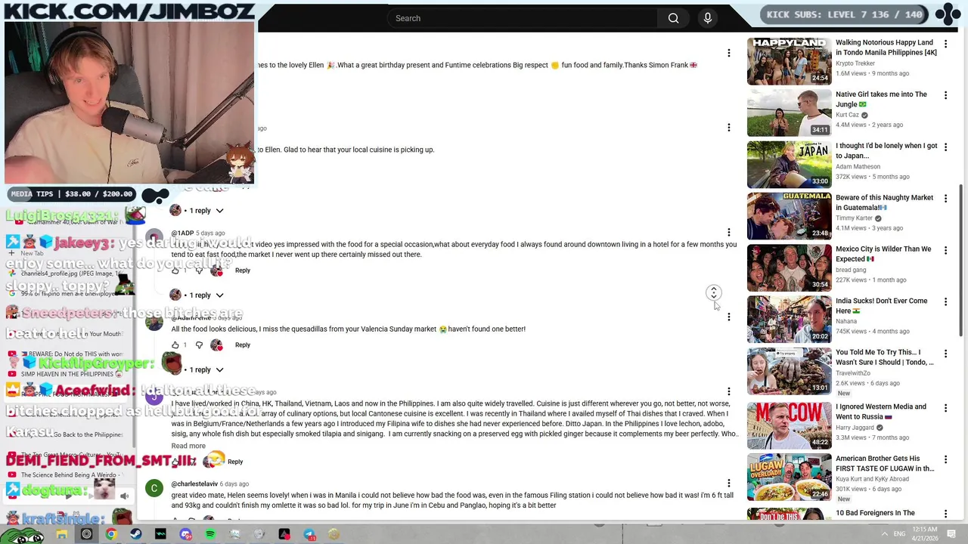This screenshot has height=544, width=968.
Task: Open OBS Studio from taskbar
Action: 86,535
